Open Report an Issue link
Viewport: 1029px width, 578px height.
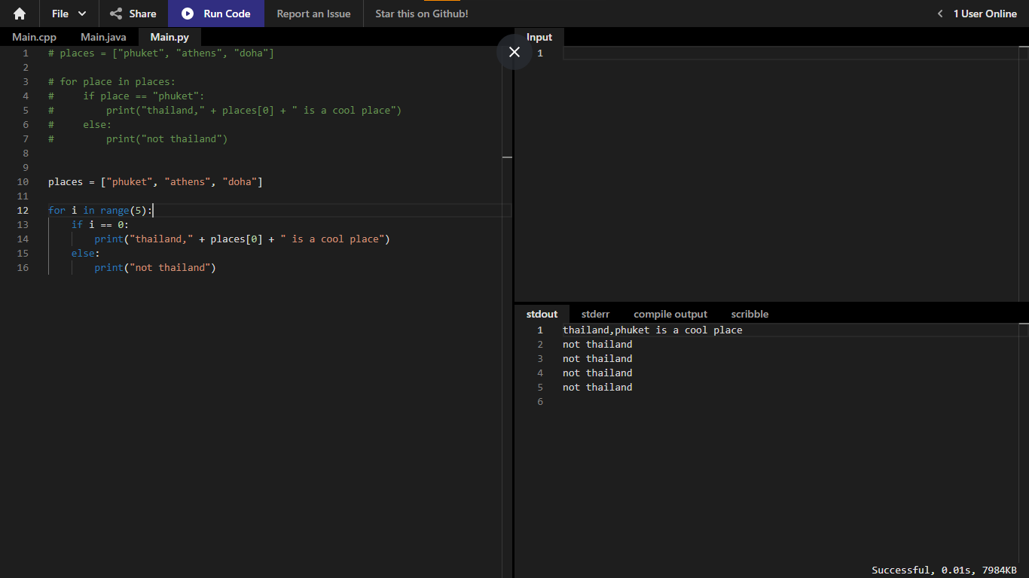click(313, 14)
